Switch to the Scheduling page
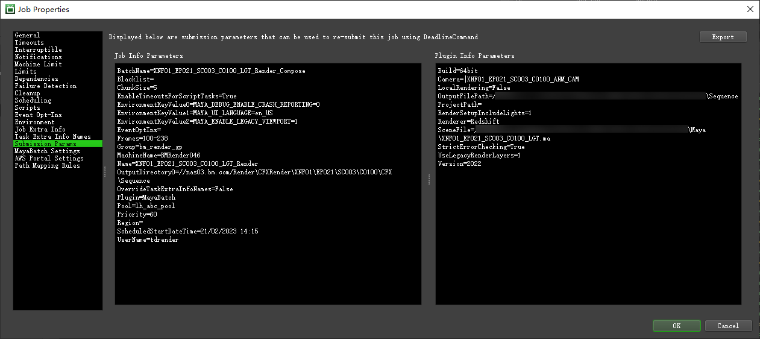 [33, 101]
